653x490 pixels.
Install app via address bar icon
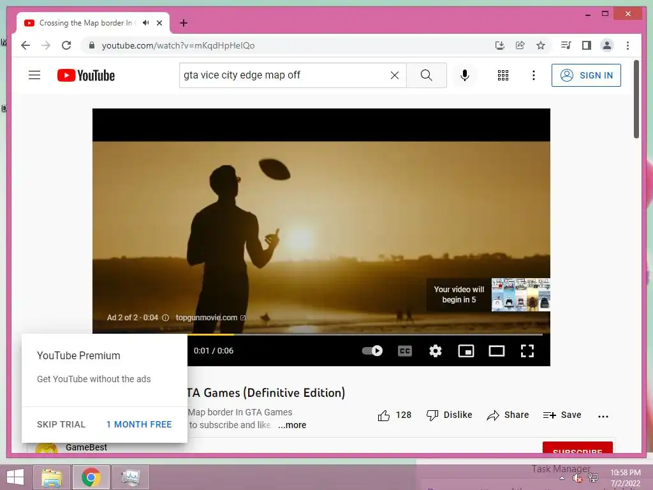(x=500, y=45)
